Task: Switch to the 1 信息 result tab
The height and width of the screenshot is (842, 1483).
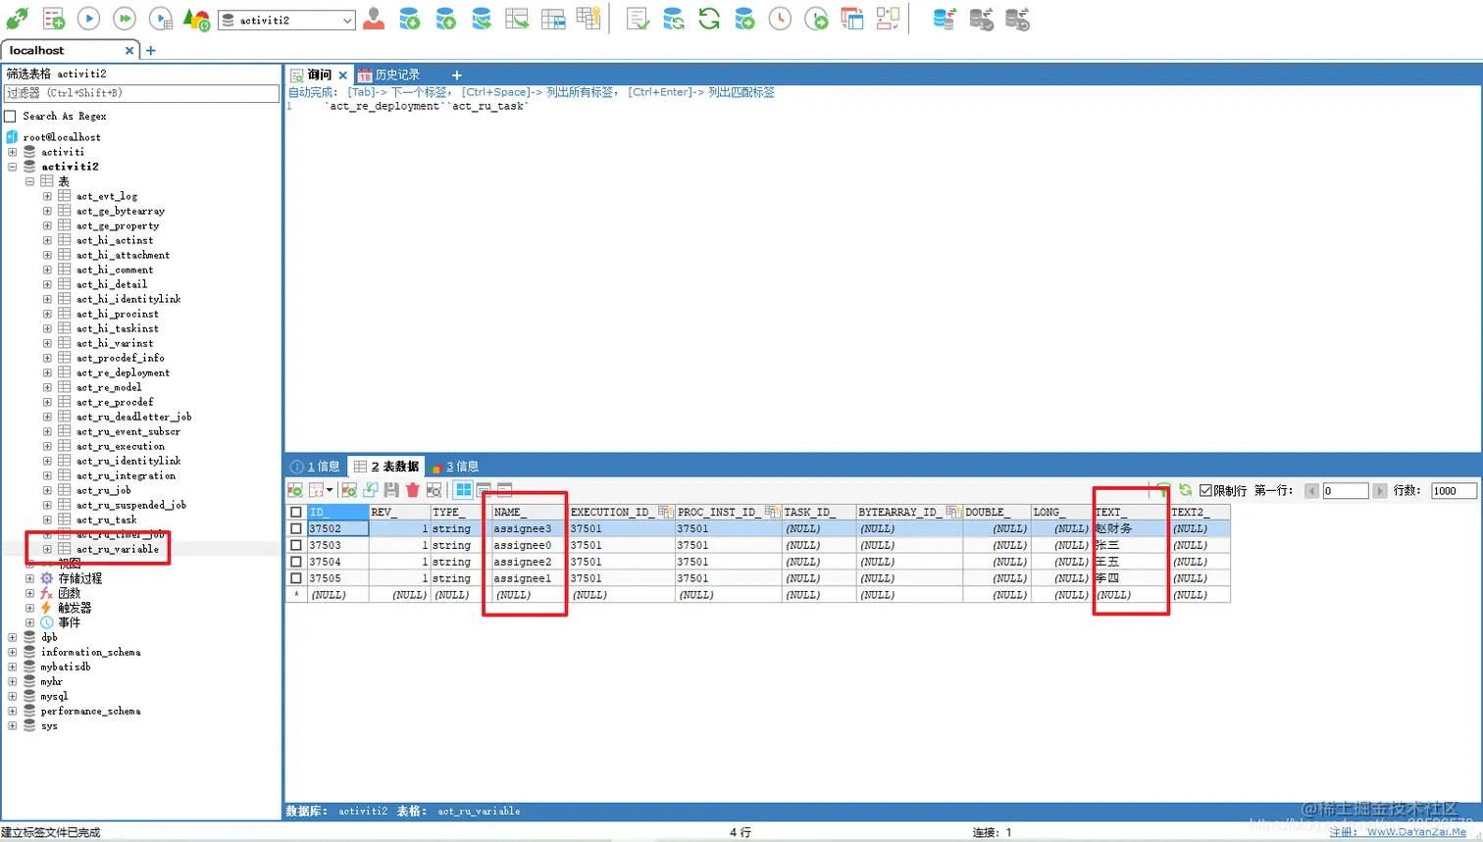Action: pyautogui.click(x=317, y=467)
